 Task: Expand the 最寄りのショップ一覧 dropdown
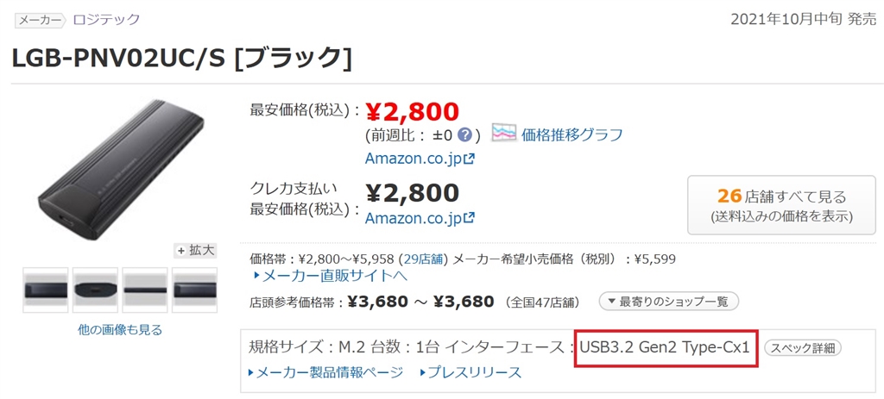668,302
